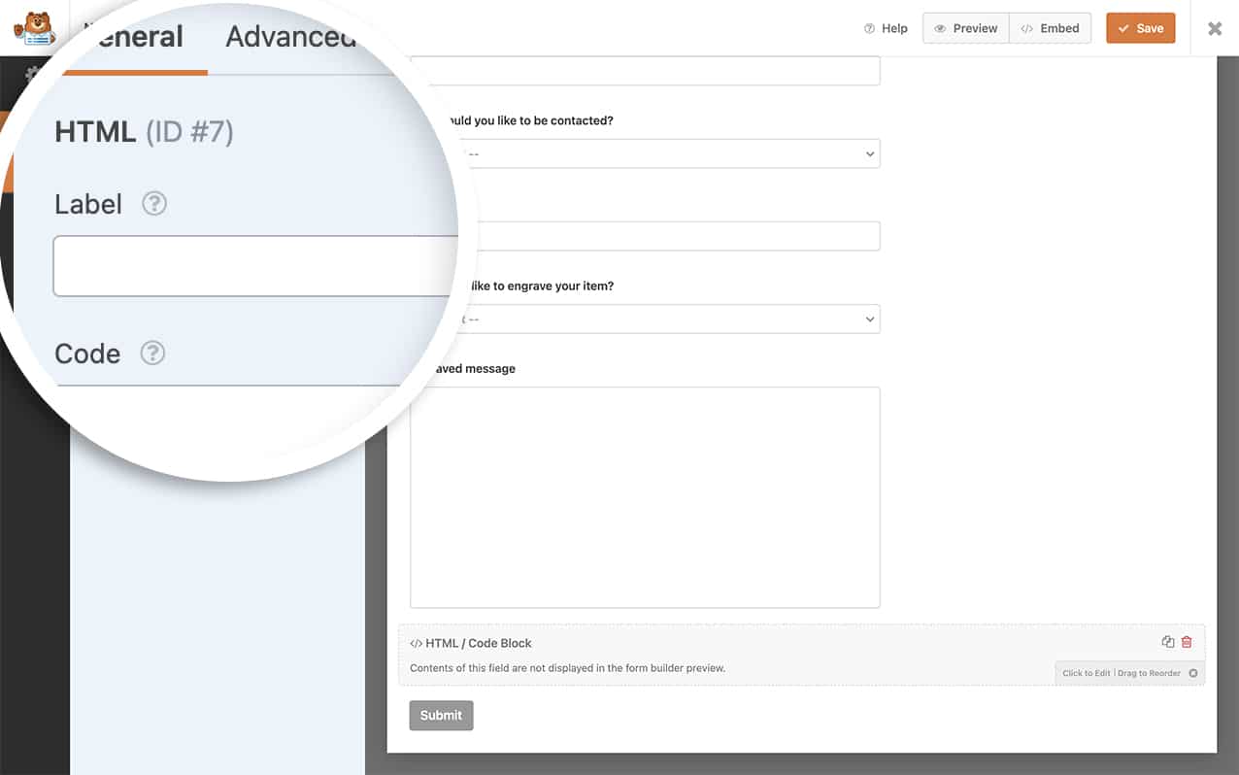Viewport: 1239px width, 775px height.
Task: Click the help tooltip beside the Code field
Action: 152,354
